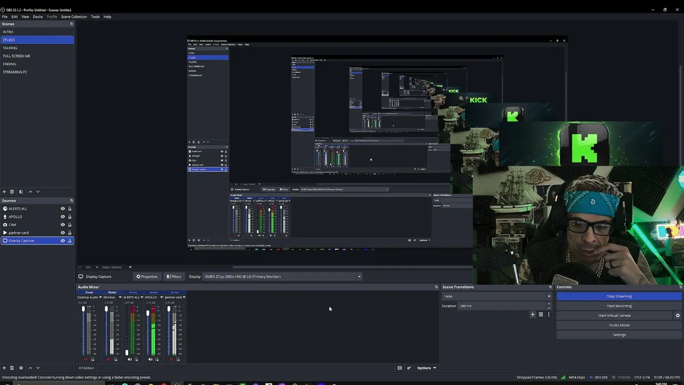The image size is (684, 385).
Task: Delete selected source with trash icon
Action: [12, 368]
